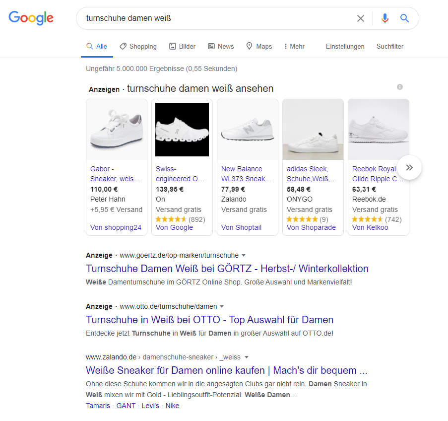Click the www.goertz.de ad URL
The height and width of the screenshot is (421, 448).
(179, 255)
